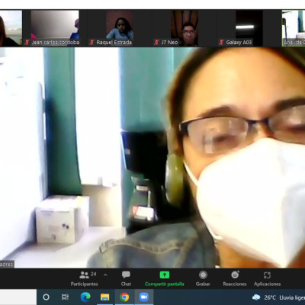Select J7 Neo participant thumbnail
The width and height of the screenshot is (305, 305).
185,28
